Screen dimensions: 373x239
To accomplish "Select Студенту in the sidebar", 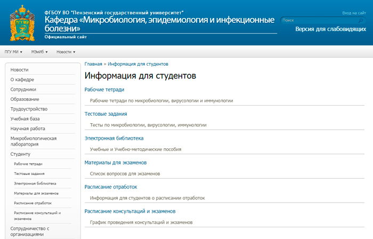I will [x=20, y=154].
